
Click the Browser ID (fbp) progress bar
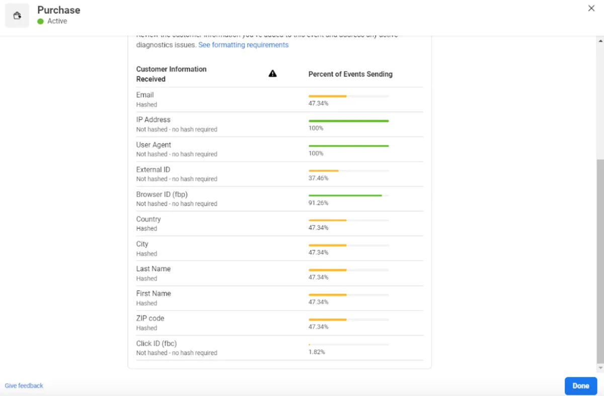click(348, 195)
